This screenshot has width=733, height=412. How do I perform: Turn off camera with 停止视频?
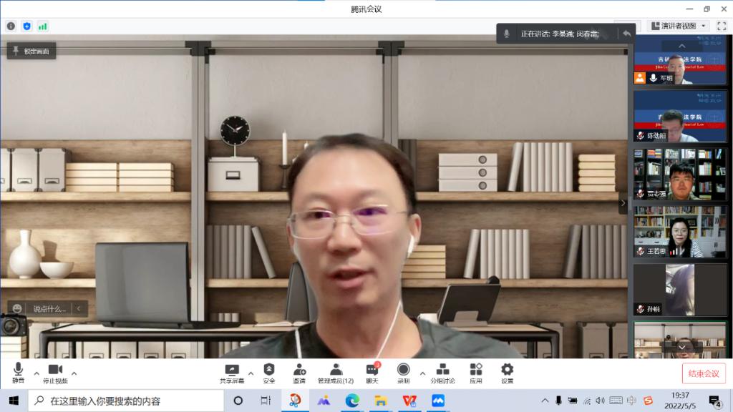[55, 373]
